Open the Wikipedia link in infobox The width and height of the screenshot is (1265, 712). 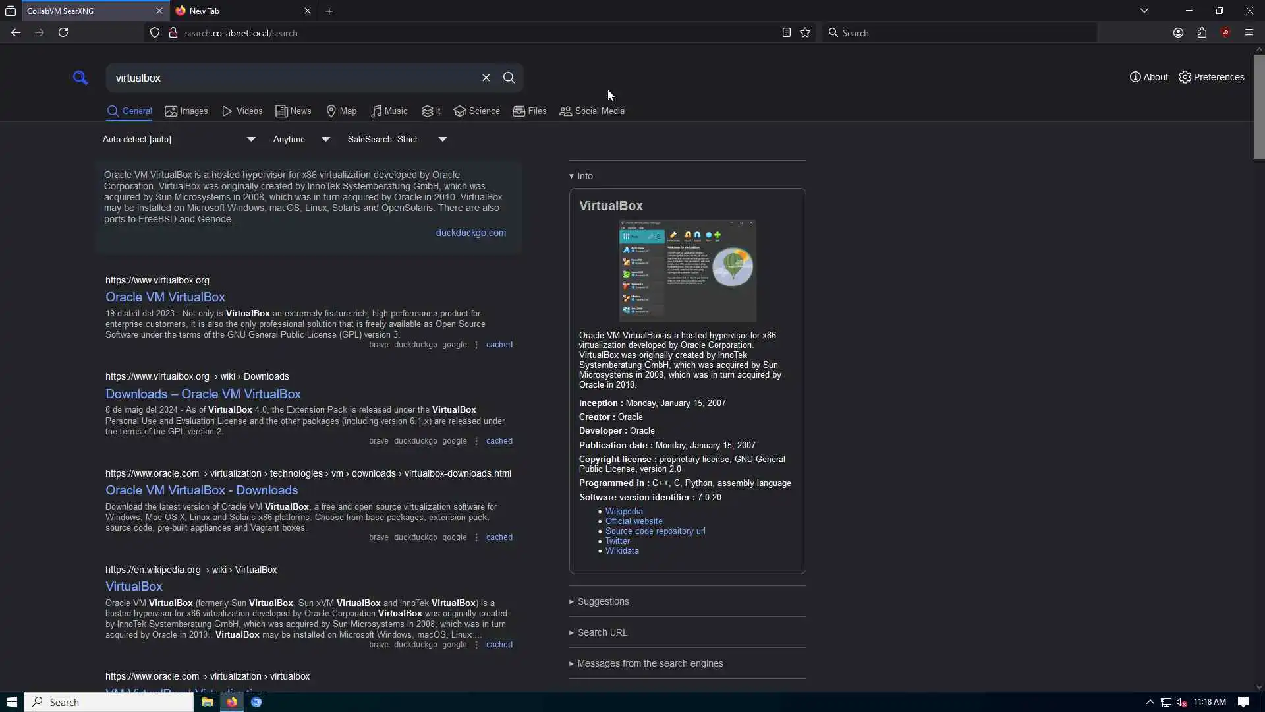point(623,512)
